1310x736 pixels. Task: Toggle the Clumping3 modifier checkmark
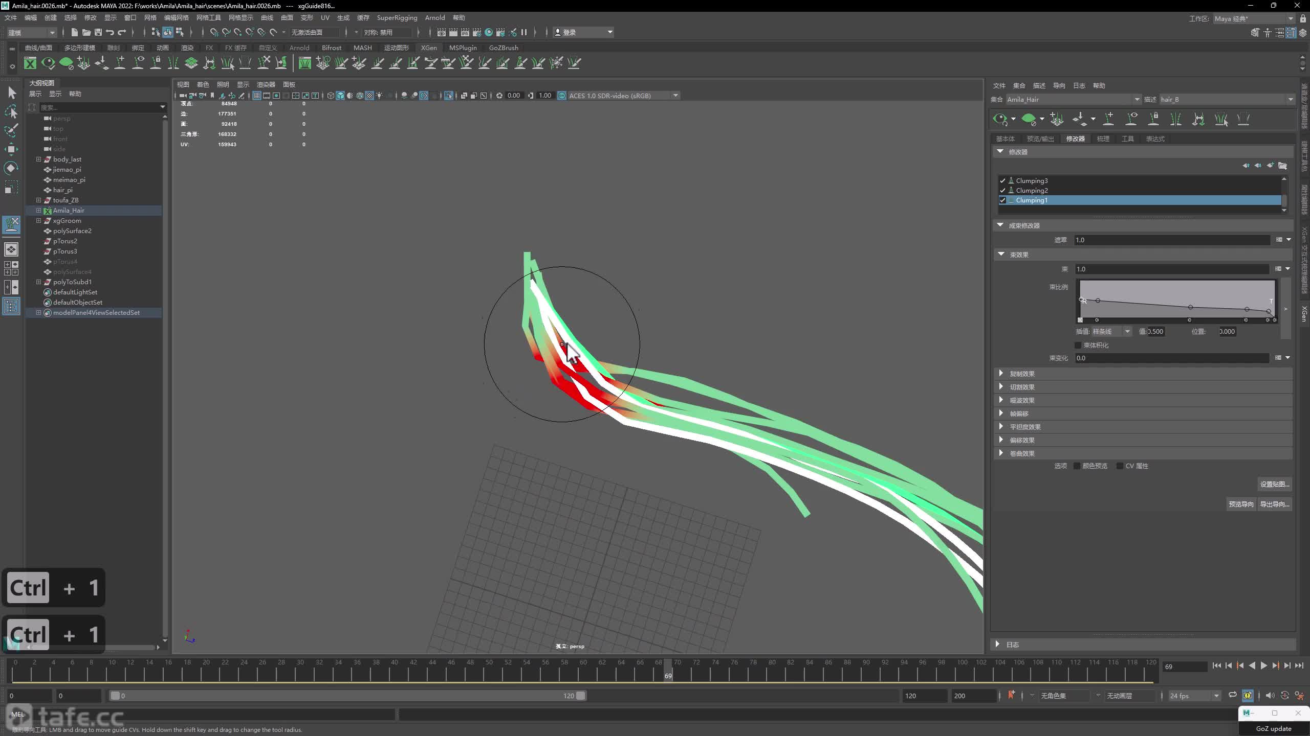1002,180
